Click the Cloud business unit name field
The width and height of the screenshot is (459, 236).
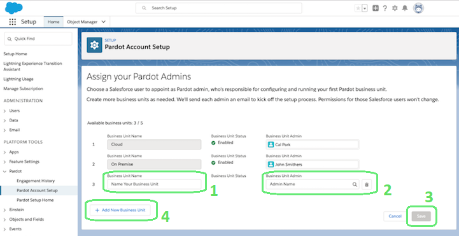coord(154,144)
